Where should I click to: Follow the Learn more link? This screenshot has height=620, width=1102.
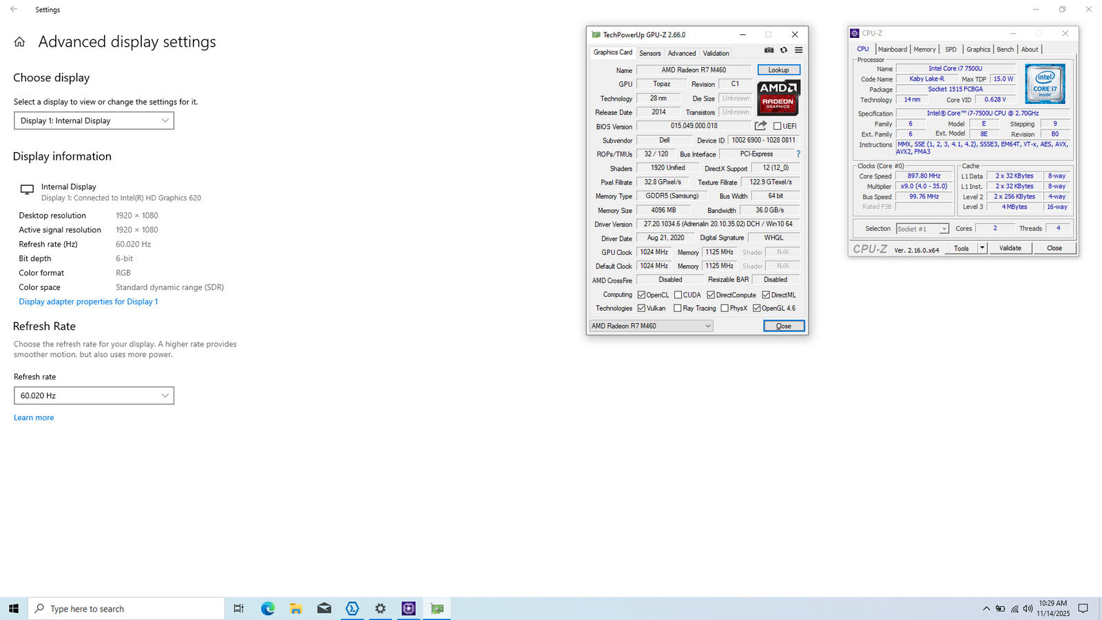click(x=34, y=417)
